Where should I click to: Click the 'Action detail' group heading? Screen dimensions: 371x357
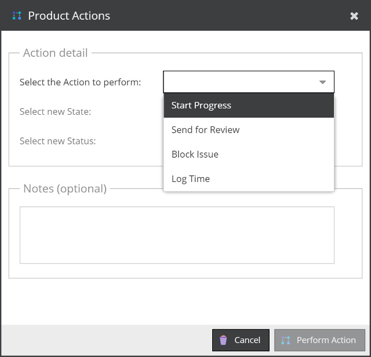coord(55,53)
